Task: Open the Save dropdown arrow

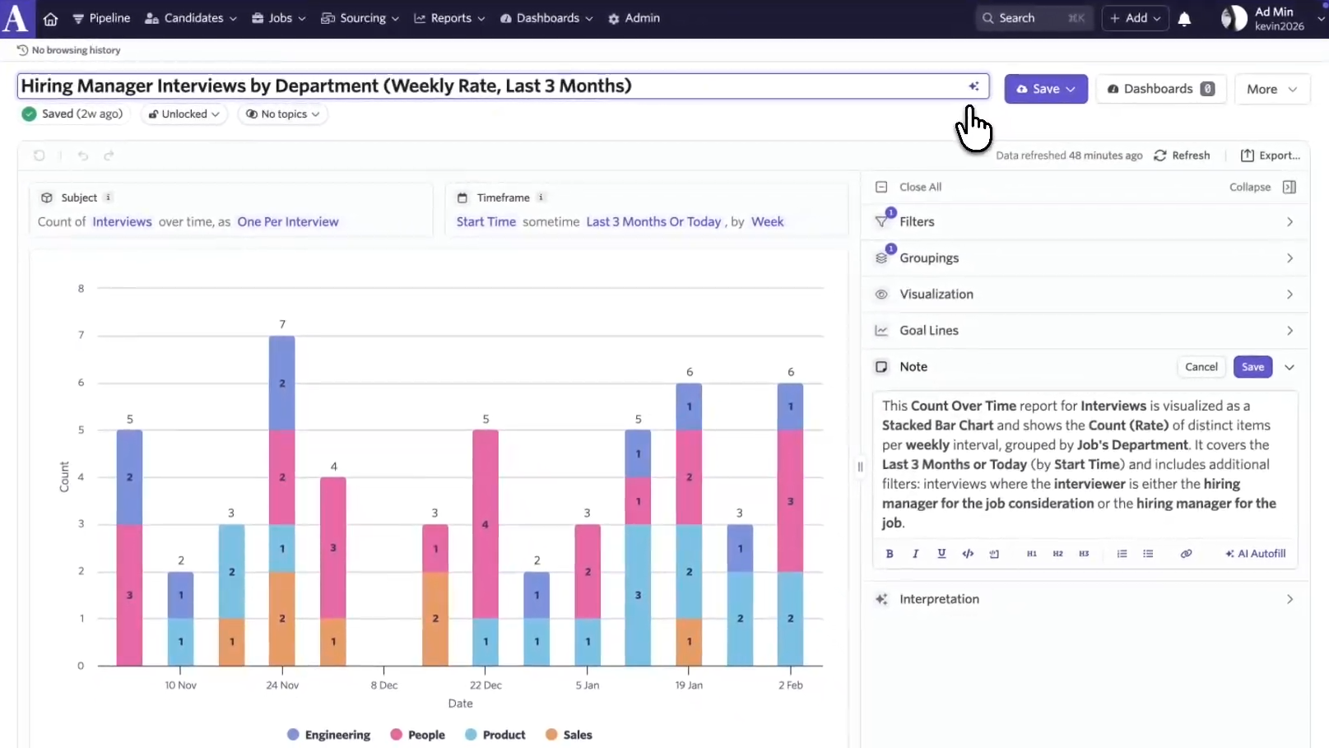Action: point(1070,89)
